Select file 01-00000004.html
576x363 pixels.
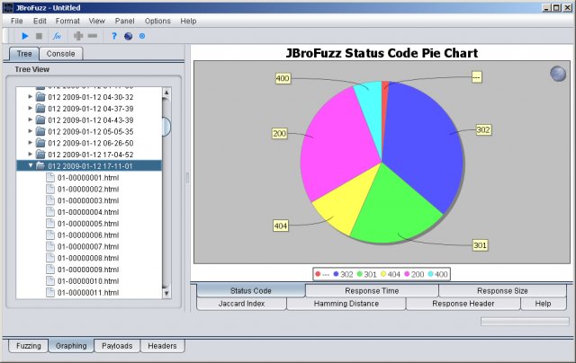[88, 212]
